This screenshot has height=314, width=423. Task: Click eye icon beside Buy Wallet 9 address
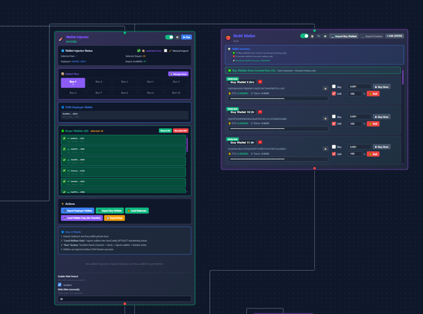click(x=325, y=88)
